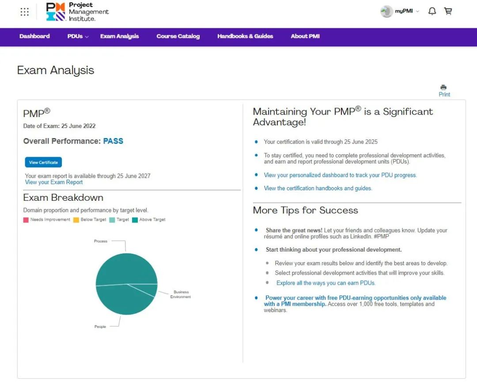Viewport: 477px width, 384px height.
Task: Open the myPMI profile avatar
Action: (386, 11)
